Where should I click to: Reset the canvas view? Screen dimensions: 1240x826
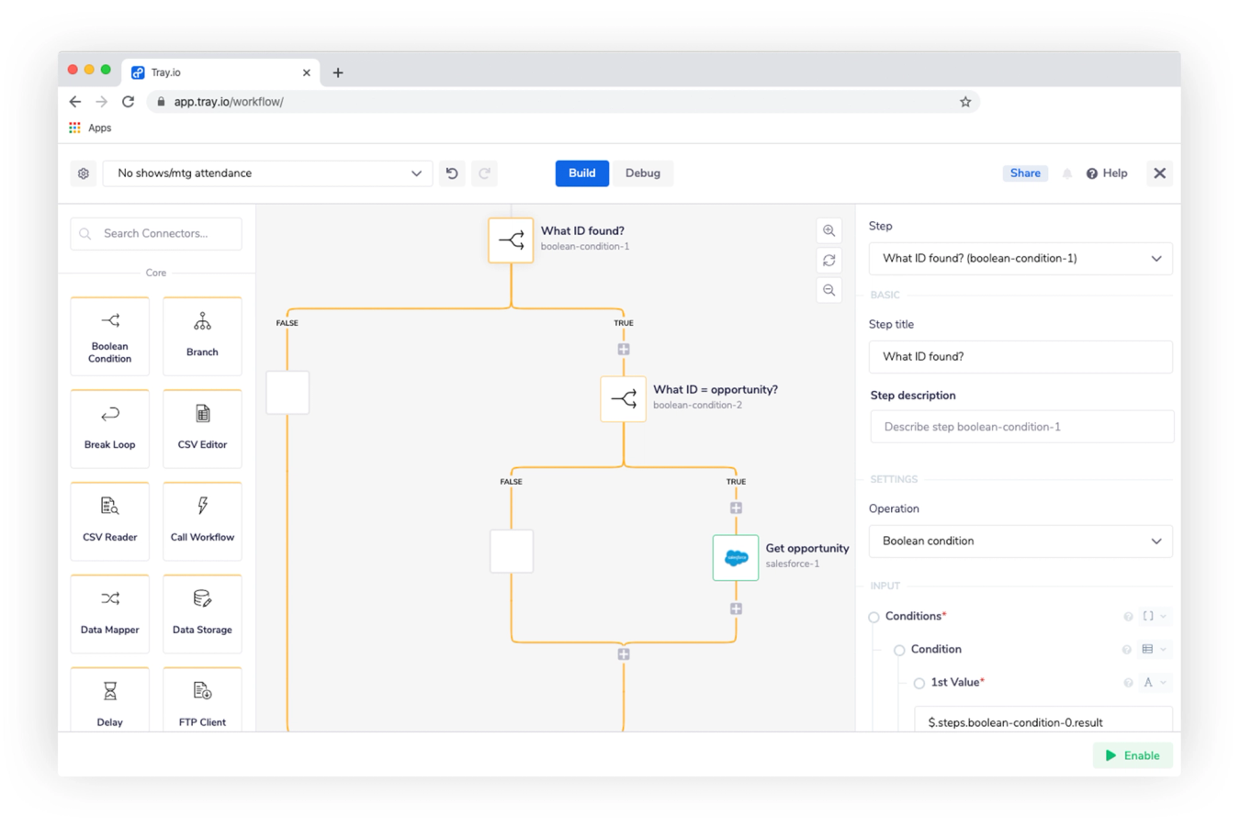pyautogui.click(x=829, y=261)
